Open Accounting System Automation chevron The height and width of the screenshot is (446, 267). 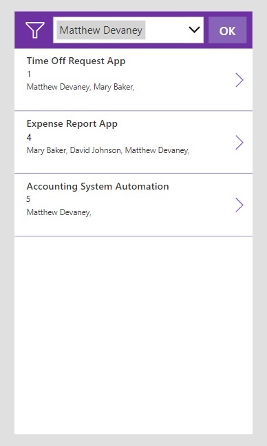239,205
